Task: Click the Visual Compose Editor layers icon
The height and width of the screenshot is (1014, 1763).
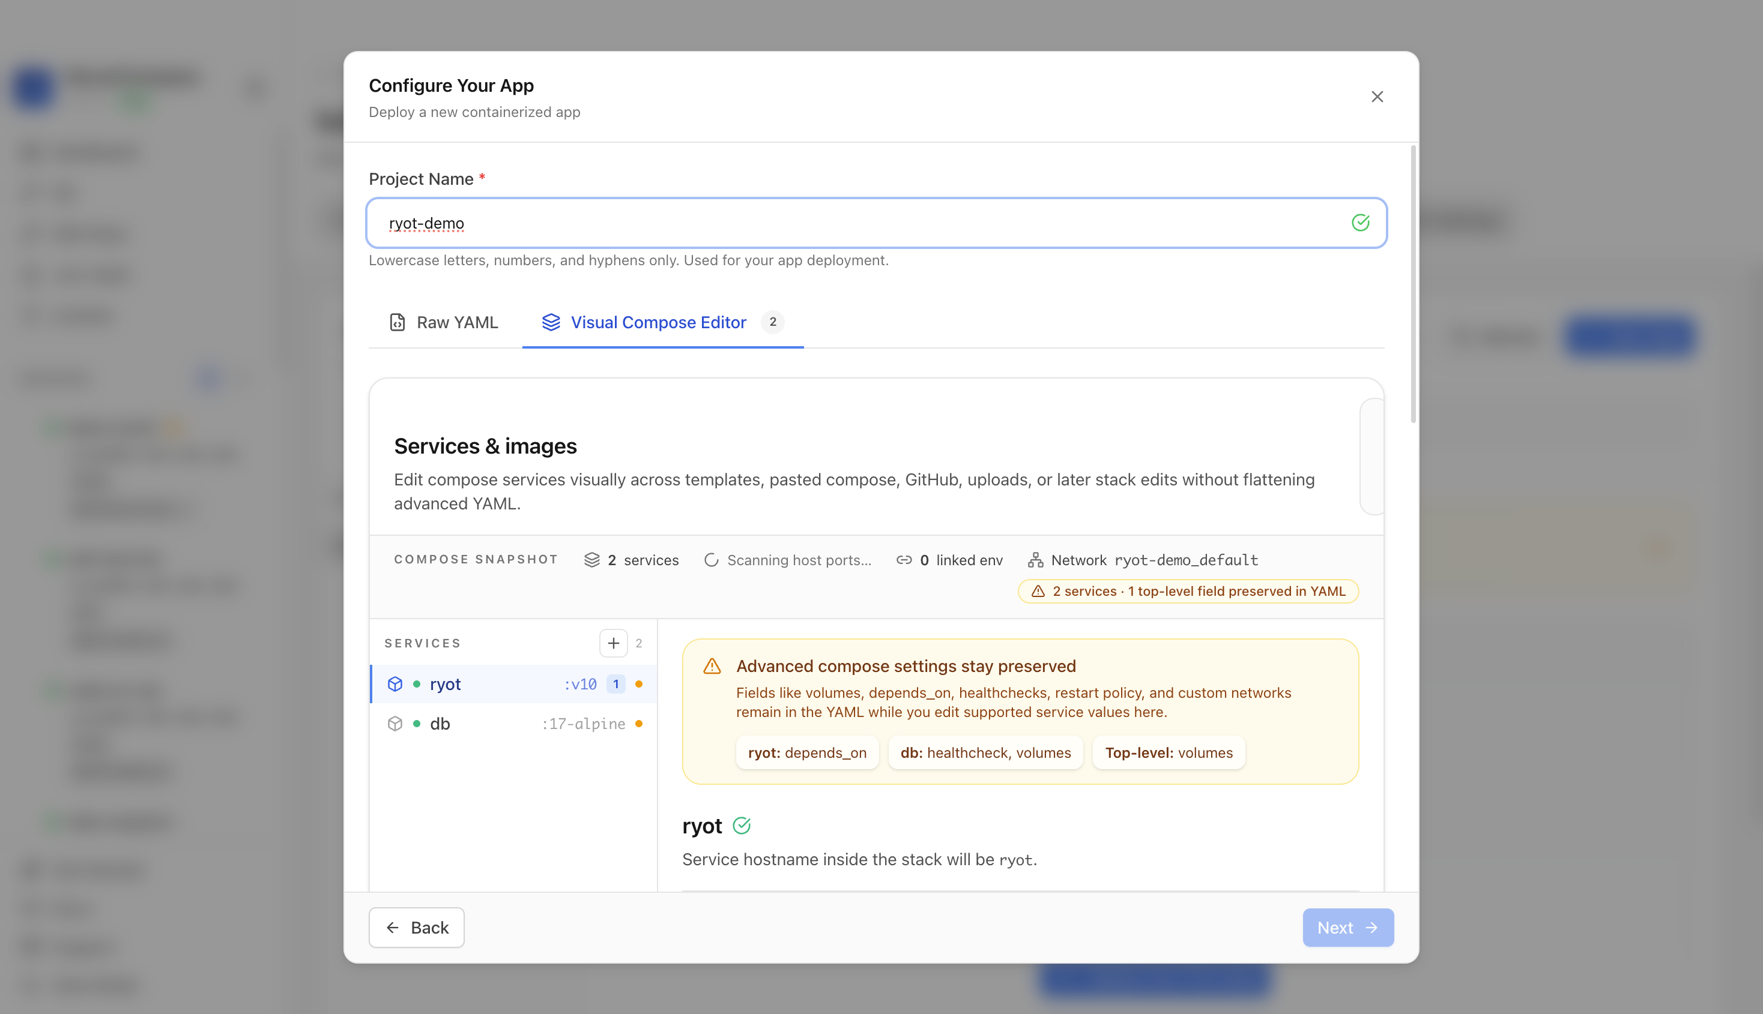Action: click(551, 322)
